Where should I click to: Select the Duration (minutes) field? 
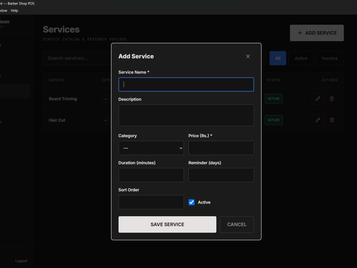point(151,175)
